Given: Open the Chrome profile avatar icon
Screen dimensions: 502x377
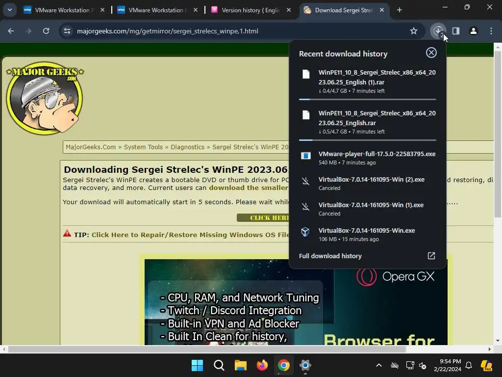Looking at the screenshot, I should [x=473, y=31].
